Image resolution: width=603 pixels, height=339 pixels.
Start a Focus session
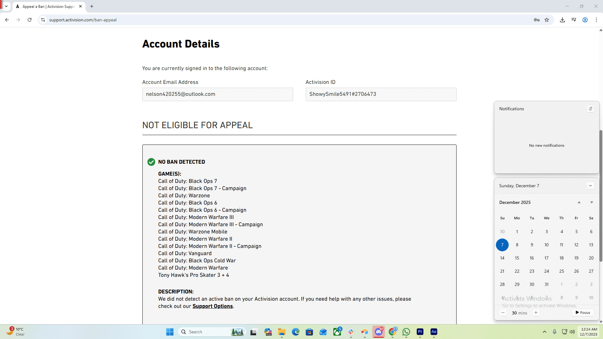[x=583, y=313]
